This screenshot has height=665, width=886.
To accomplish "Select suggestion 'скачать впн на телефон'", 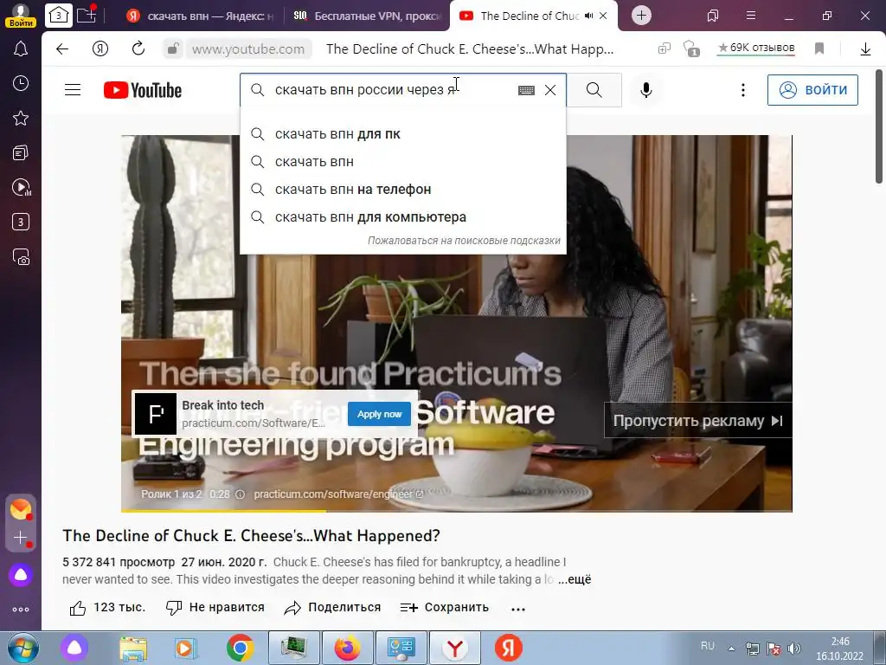I will coord(403,190).
